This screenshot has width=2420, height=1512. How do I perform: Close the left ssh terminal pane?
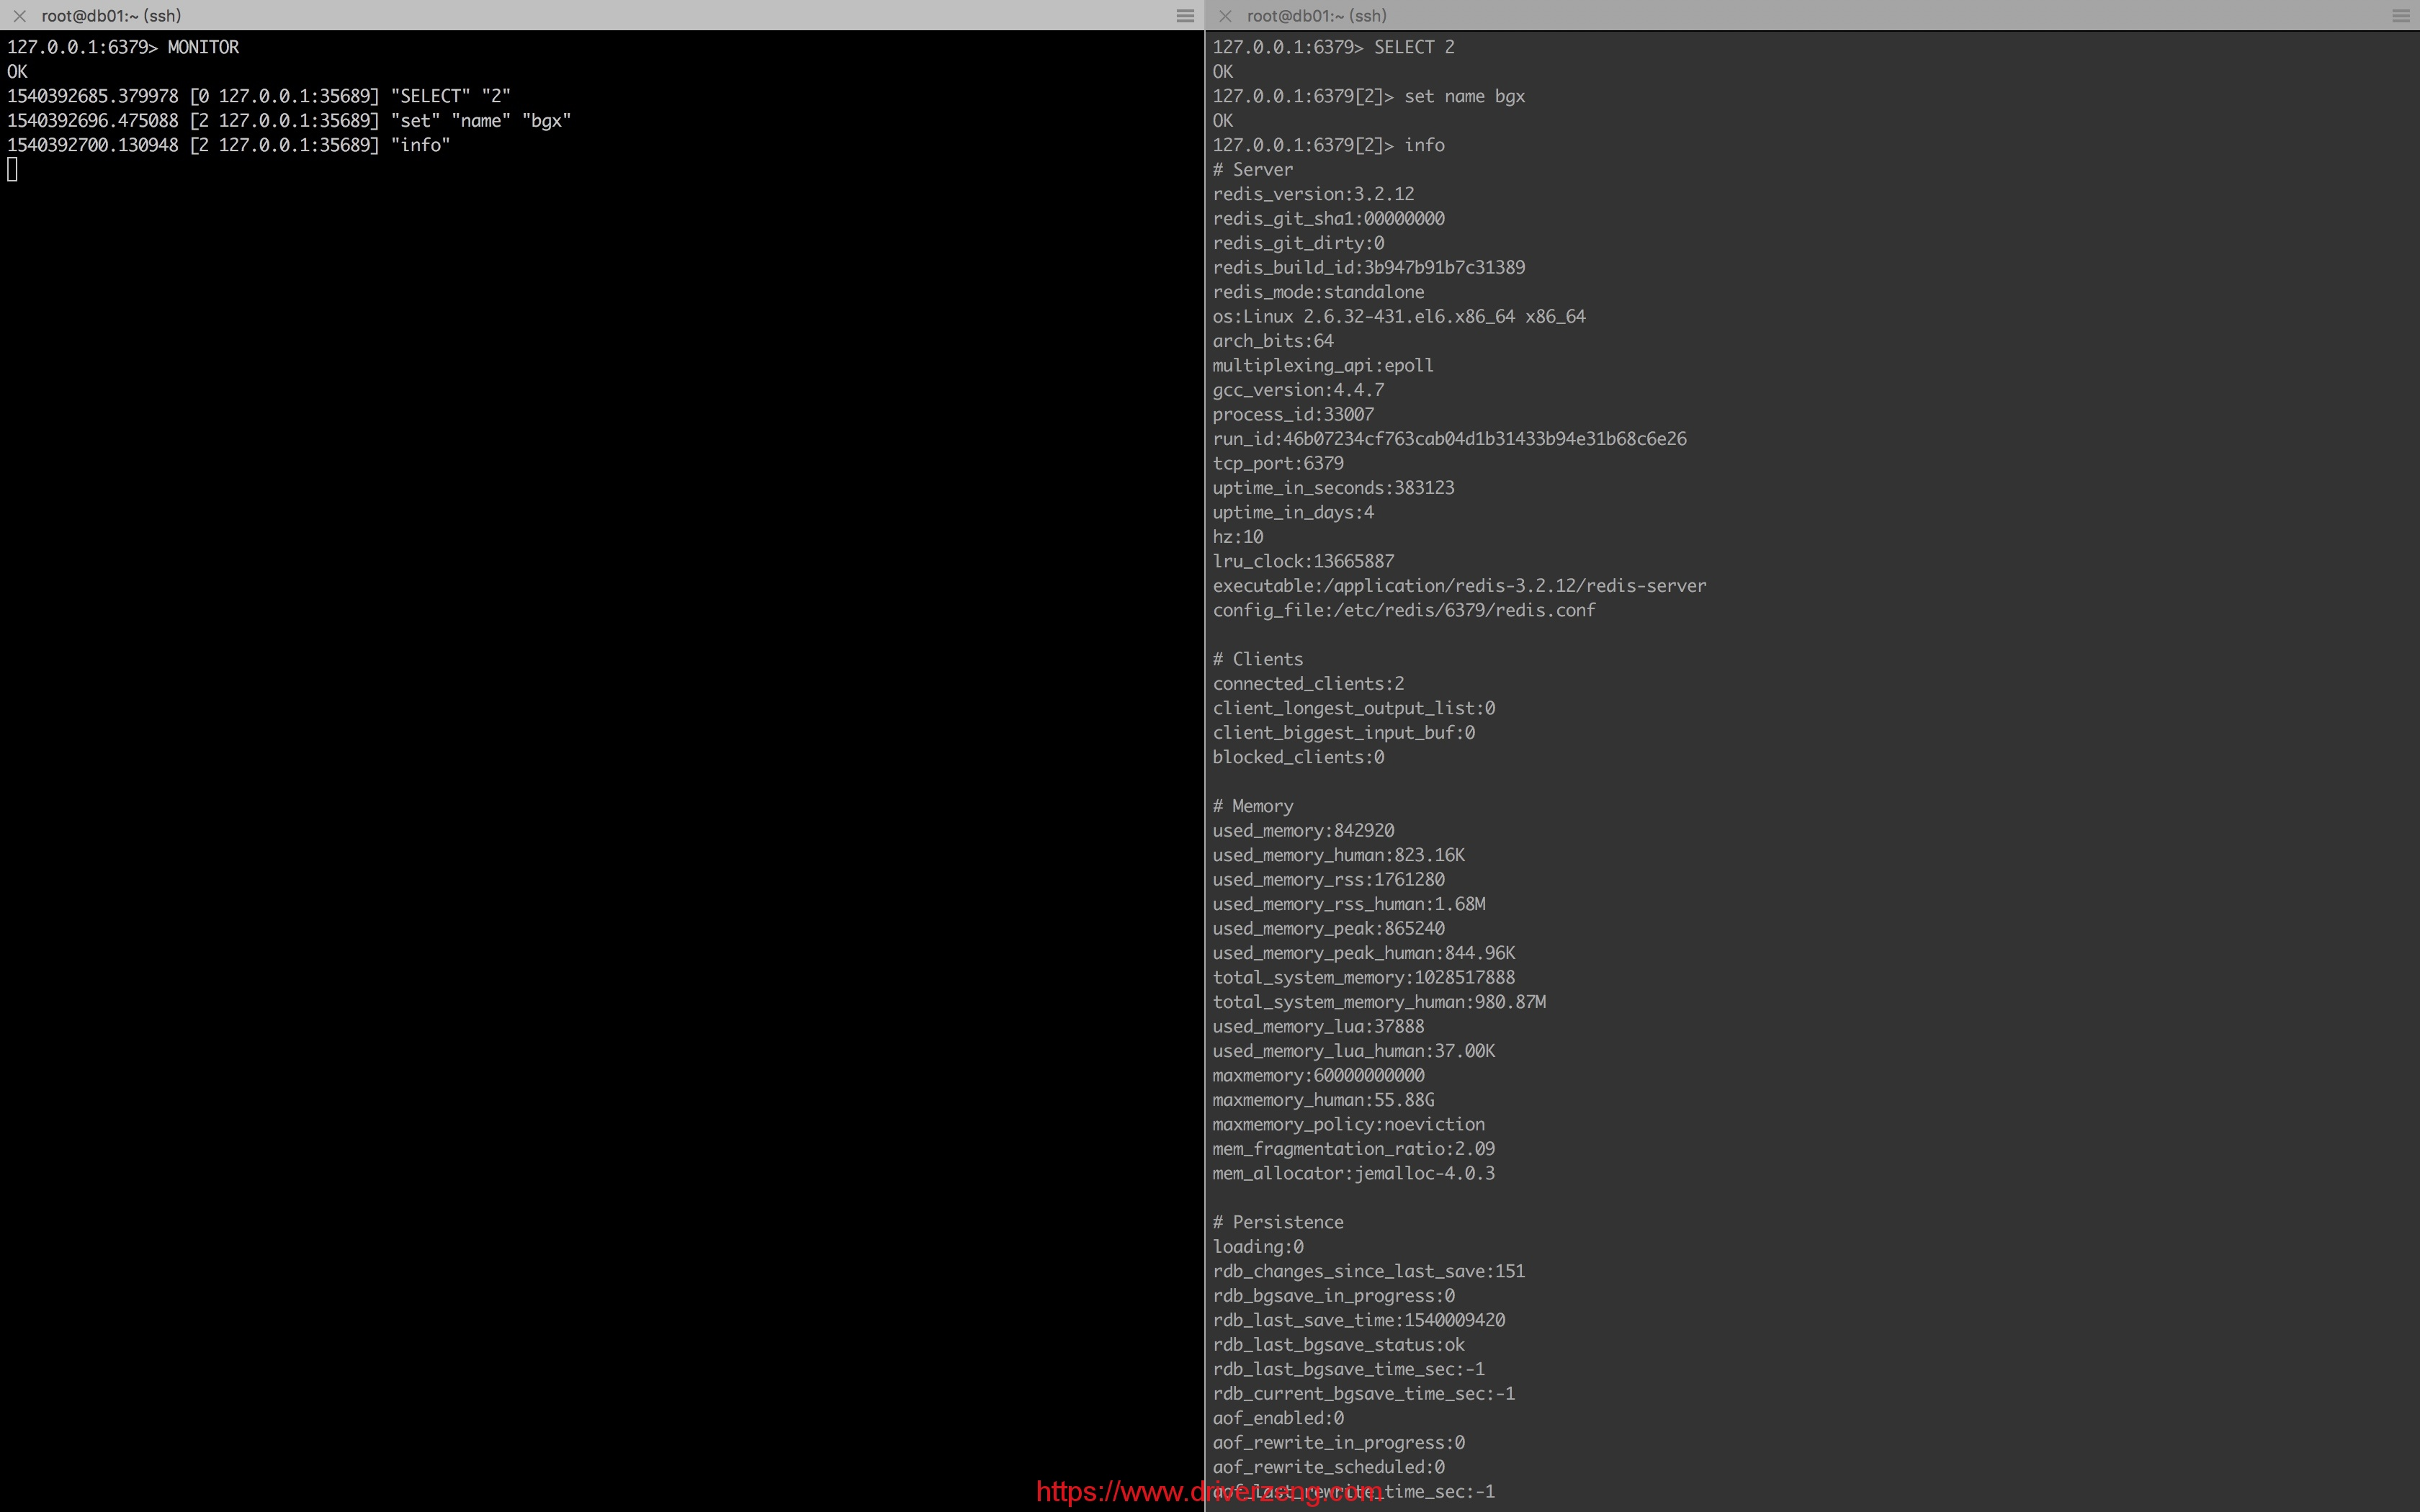(19, 16)
